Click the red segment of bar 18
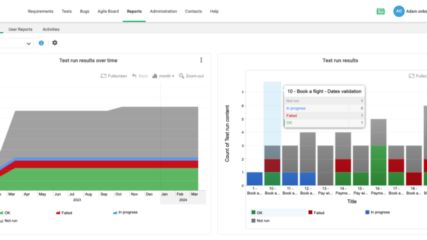 pos(414,179)
